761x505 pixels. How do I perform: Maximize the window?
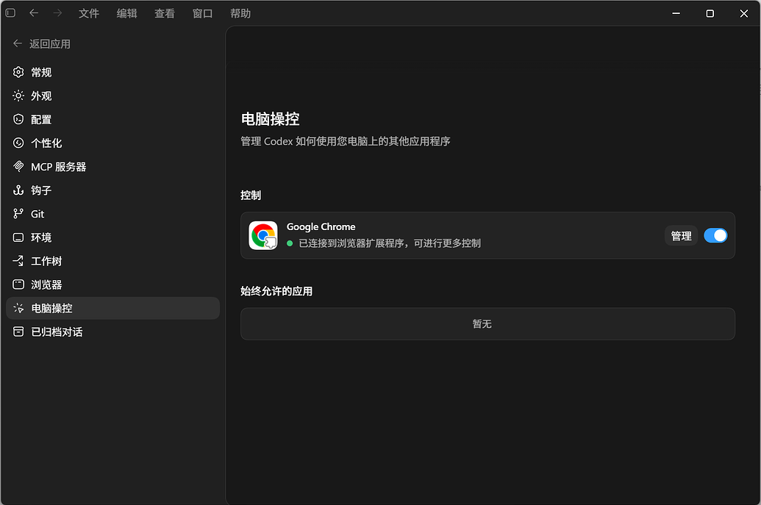[x=710, y=13]
